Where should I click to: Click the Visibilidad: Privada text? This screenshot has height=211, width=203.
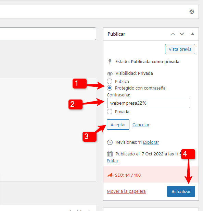pos(134,73)
